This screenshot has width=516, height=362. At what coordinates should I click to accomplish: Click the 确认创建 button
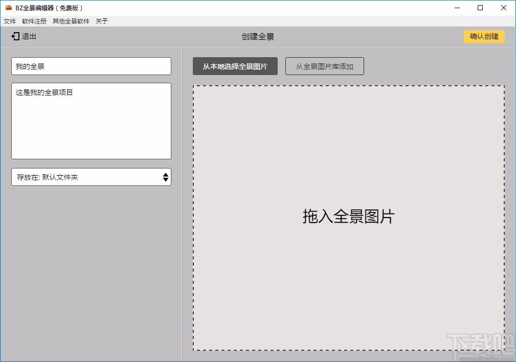coord(484,36)
